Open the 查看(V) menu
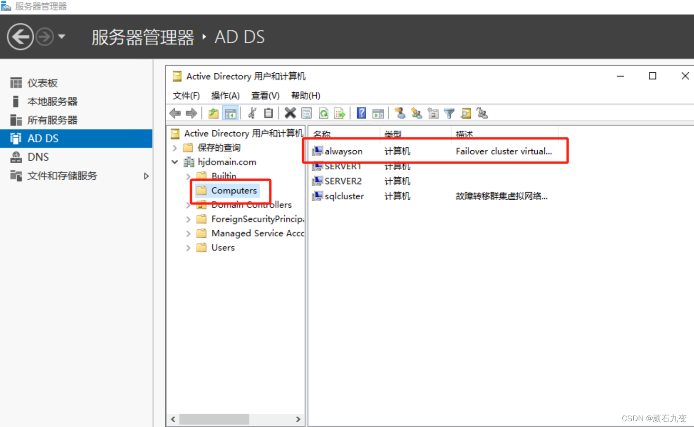 (265, 96)
